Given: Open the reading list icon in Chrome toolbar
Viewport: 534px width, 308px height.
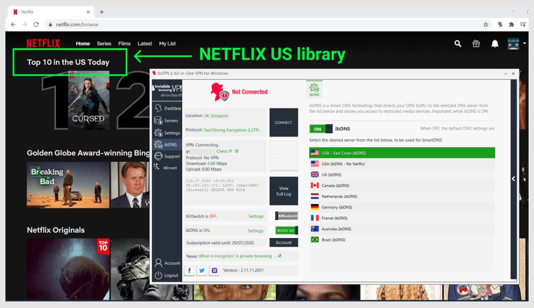Looking at the screenshot, I should click(523, 25).
